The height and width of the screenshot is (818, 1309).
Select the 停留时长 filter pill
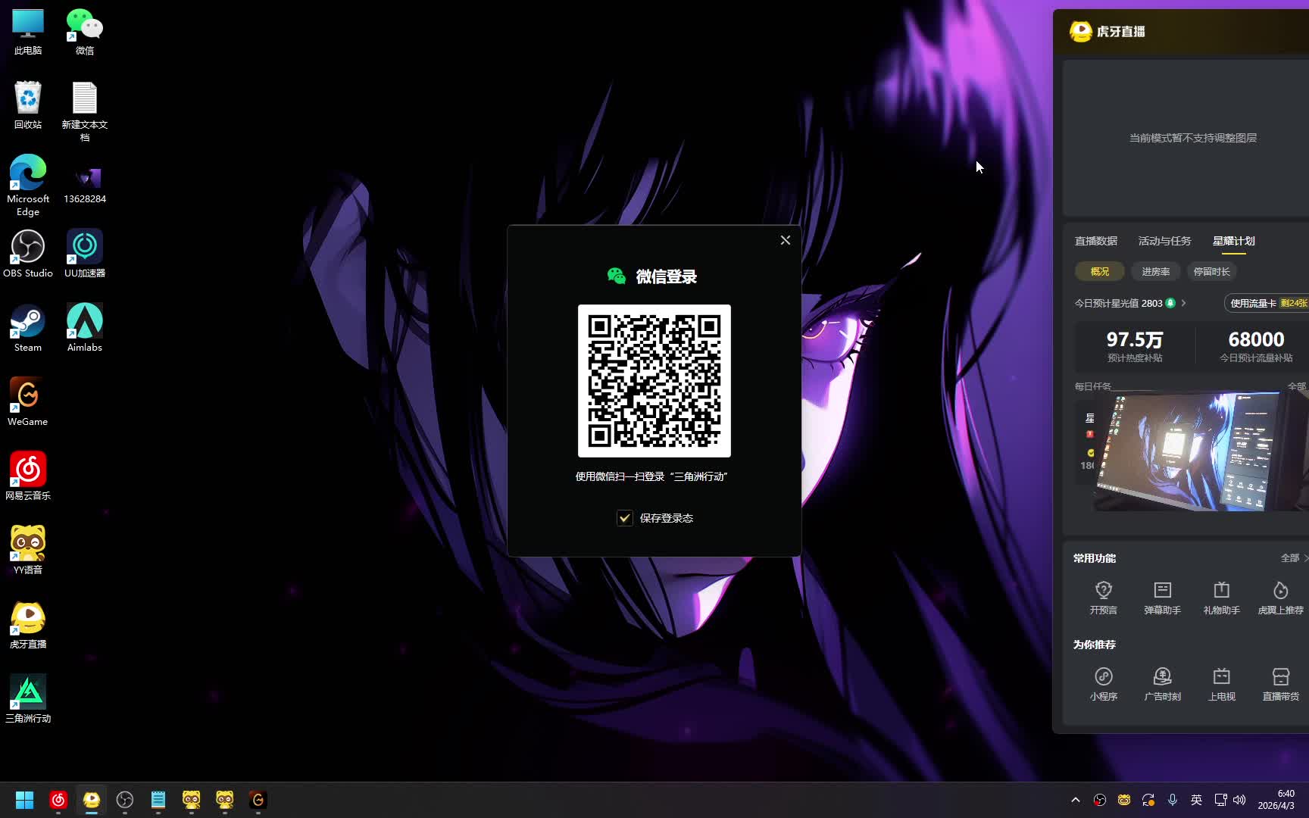click(x=1211, y=271)
